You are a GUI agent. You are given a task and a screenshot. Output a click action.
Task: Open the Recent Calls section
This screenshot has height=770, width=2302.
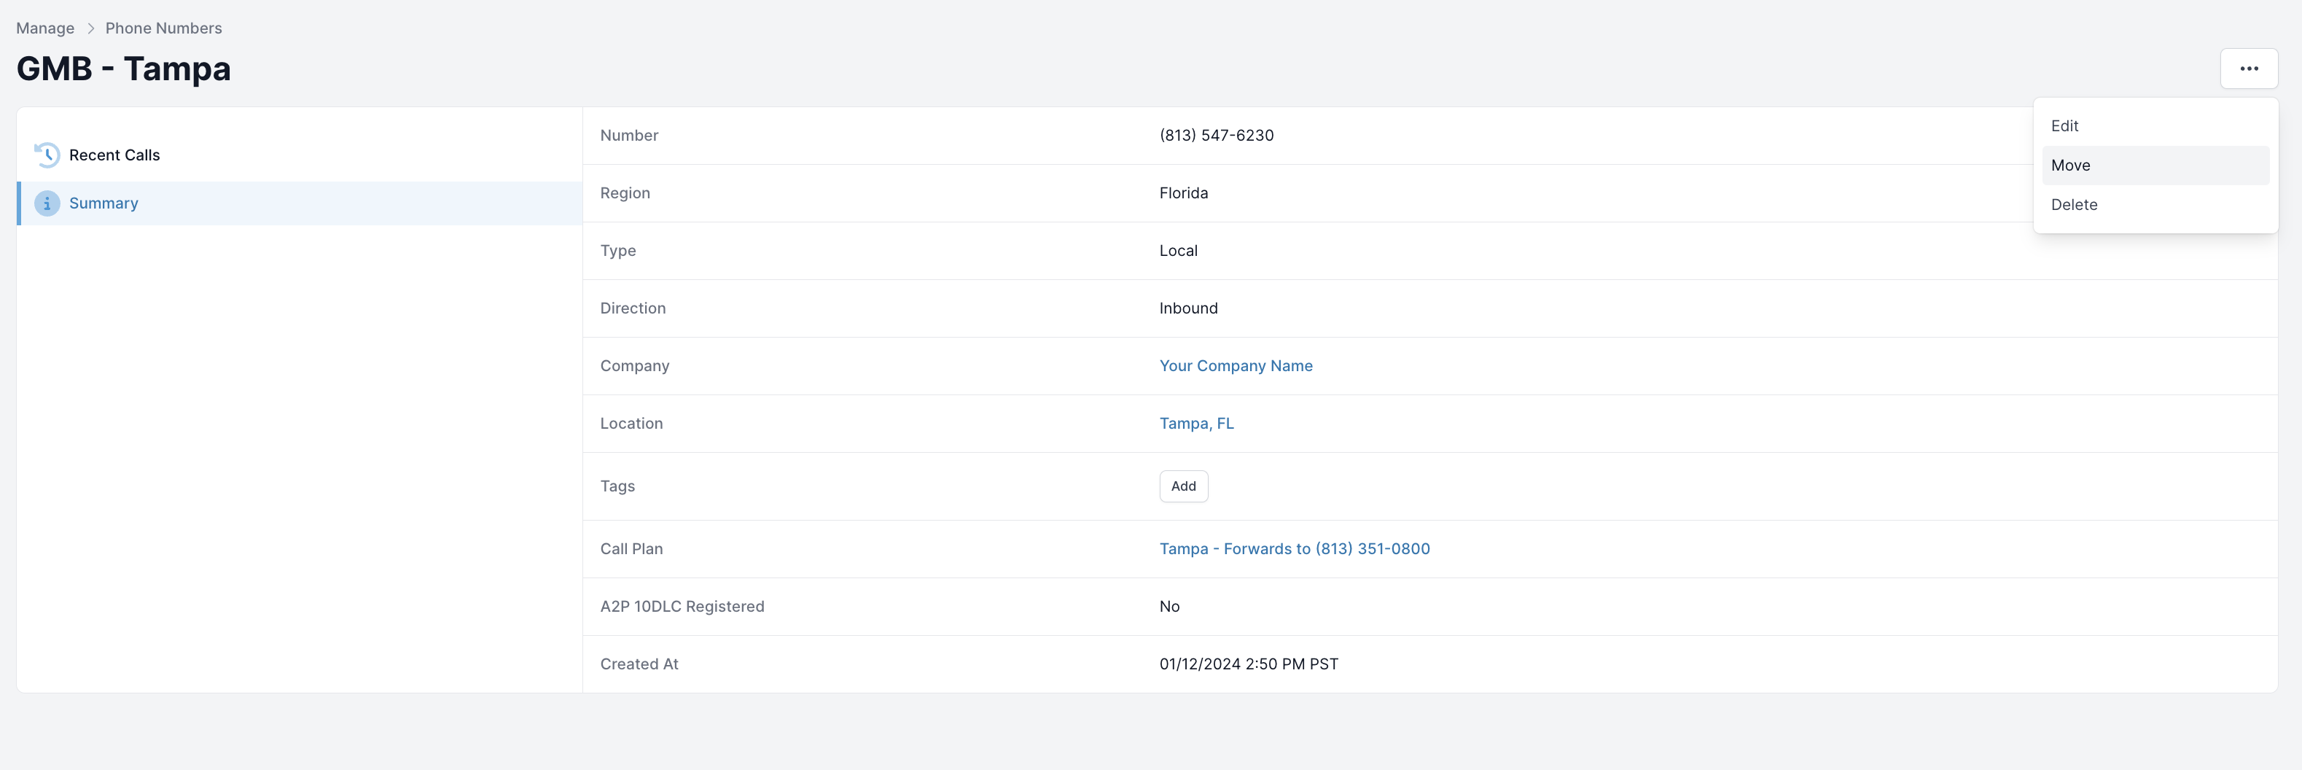(300, 155)
